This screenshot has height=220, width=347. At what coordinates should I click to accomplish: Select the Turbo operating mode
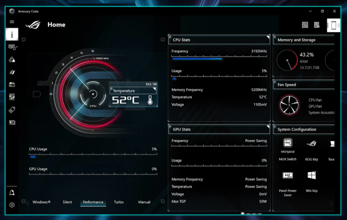tap(119, 202)
